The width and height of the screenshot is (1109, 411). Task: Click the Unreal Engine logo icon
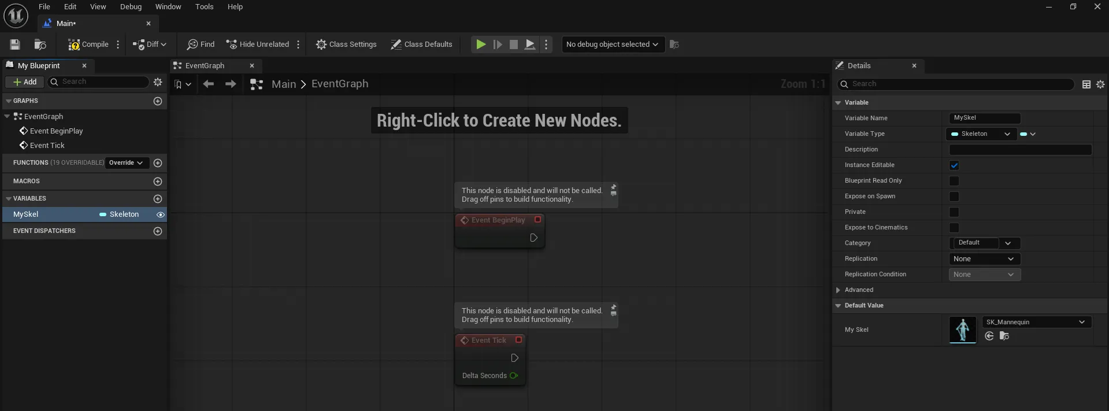(x=16, y=16)
